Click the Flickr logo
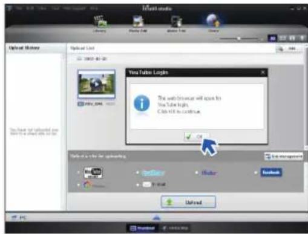308x234 pixels. (x=209, y=173)
